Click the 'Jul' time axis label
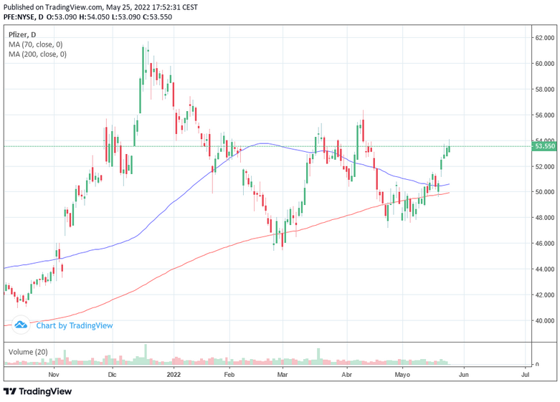The height and width of the screenshot is (402, 560). coord(525,375)
